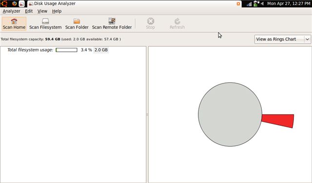Image resolution: width=312 pixels, height=183 pixels.
Task: Open the volume control indicator
Action: (x=262, y=3)
